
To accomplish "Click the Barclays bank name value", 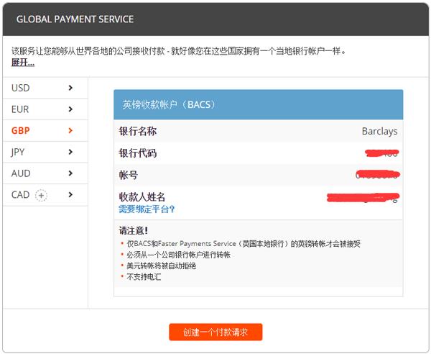I will click(379, 131).
